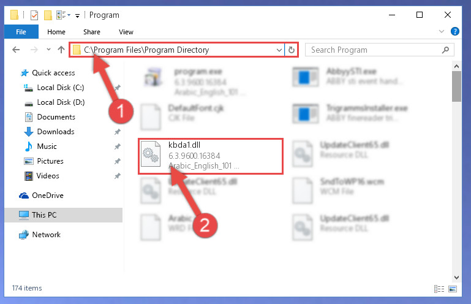Refresh the current folder view
Screen dimensions: 471x304
point(292,50)
